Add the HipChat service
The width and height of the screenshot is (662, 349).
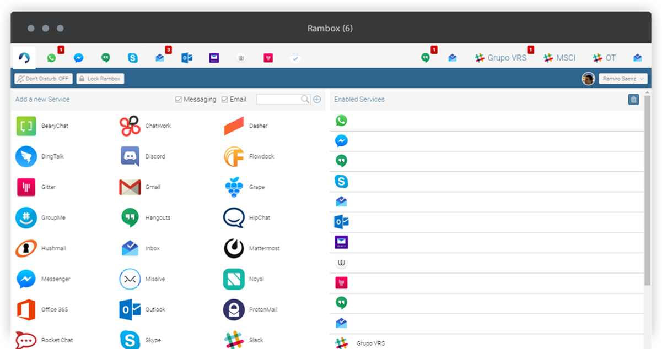click(247, 218)
